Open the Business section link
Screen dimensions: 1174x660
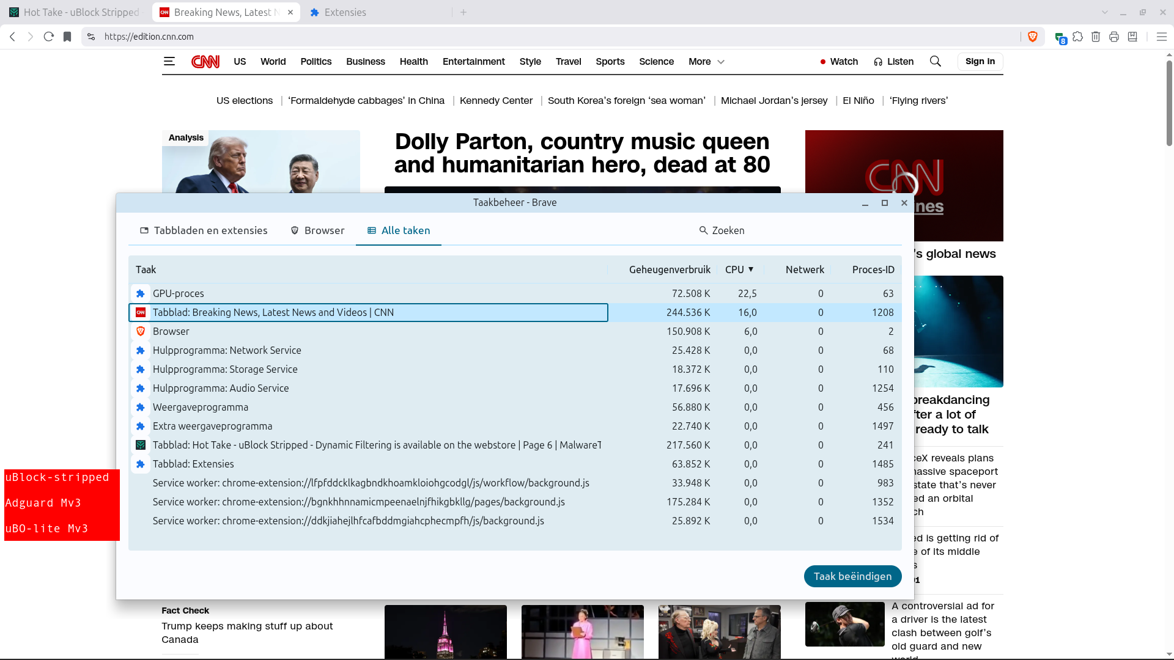(366, 62)
